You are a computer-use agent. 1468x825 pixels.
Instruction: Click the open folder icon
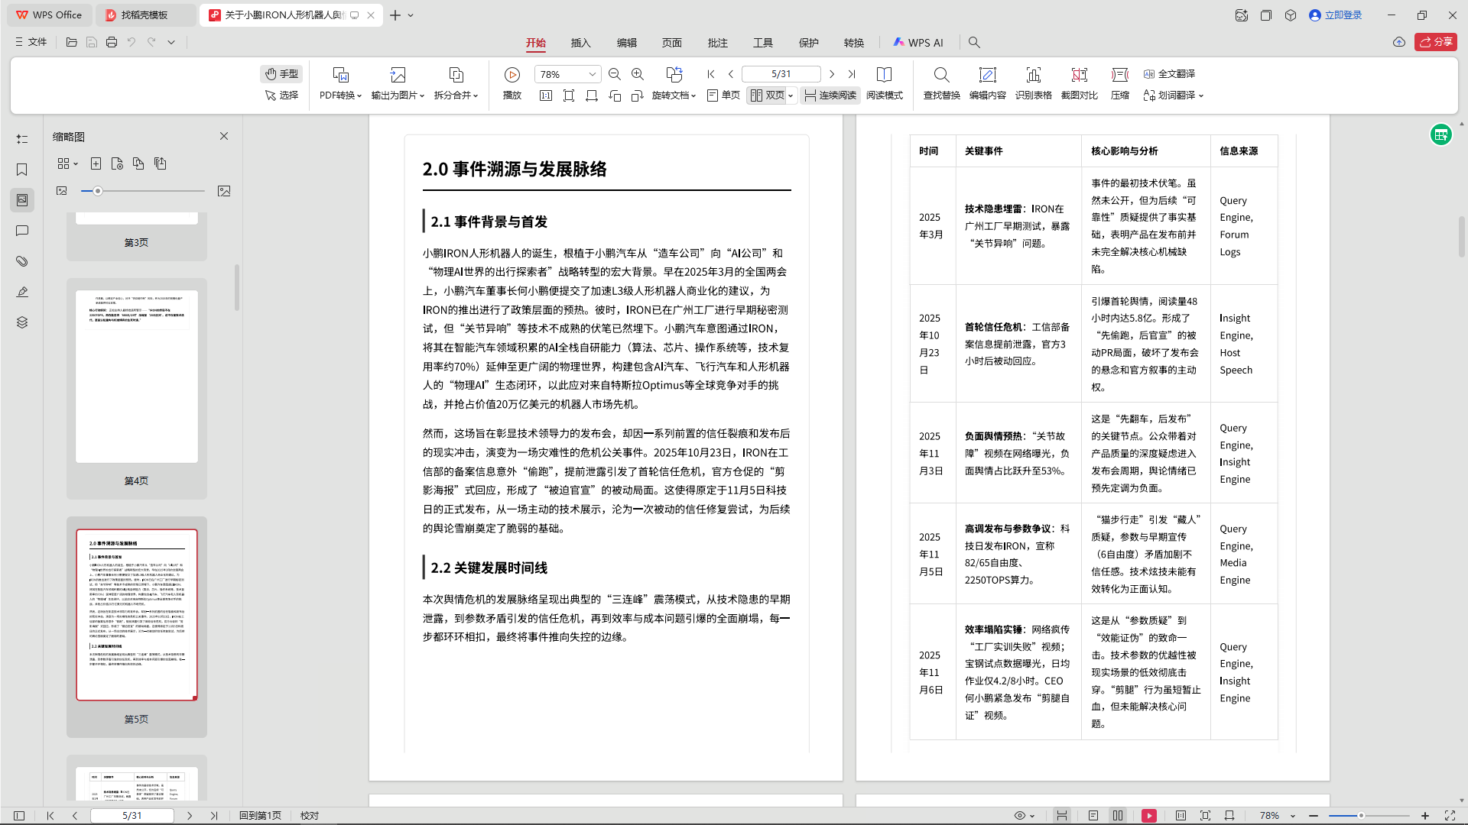pyautogui.click(x=72, y=42)
